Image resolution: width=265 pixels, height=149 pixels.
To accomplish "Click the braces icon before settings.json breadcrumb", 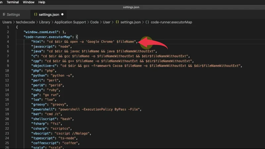I will point(117,22).
